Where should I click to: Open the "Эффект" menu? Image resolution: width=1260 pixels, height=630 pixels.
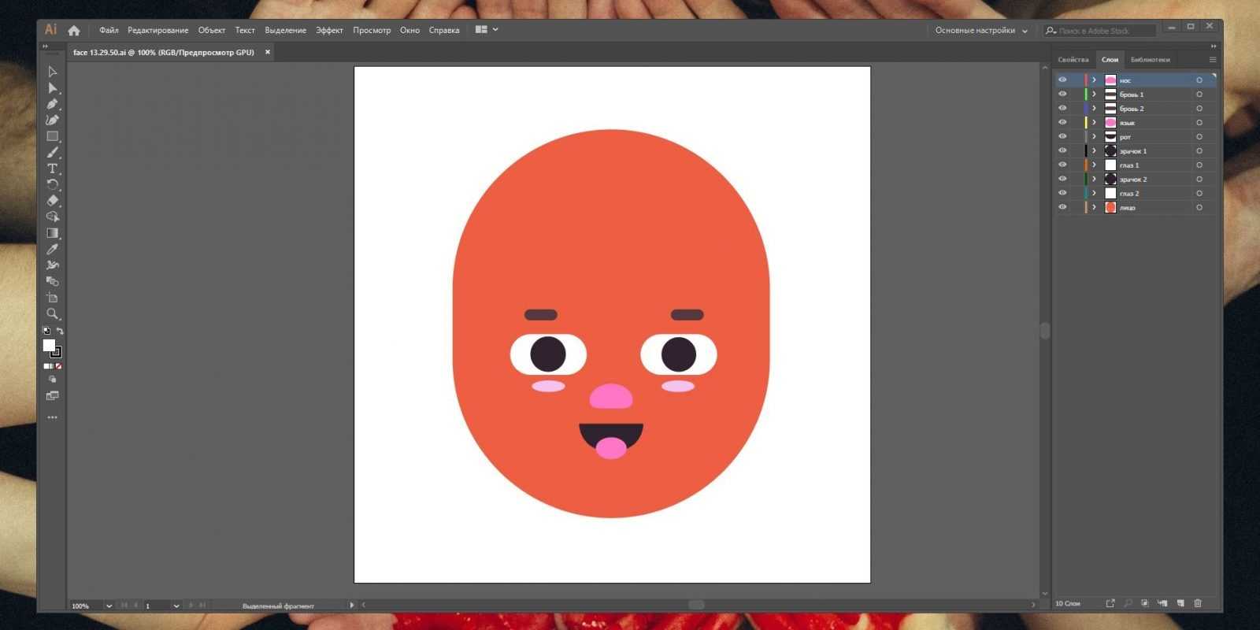[x=329, y=31]
